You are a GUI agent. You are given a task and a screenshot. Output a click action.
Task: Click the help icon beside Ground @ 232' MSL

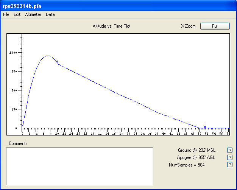pyautogui.click(x=229, y=150)
